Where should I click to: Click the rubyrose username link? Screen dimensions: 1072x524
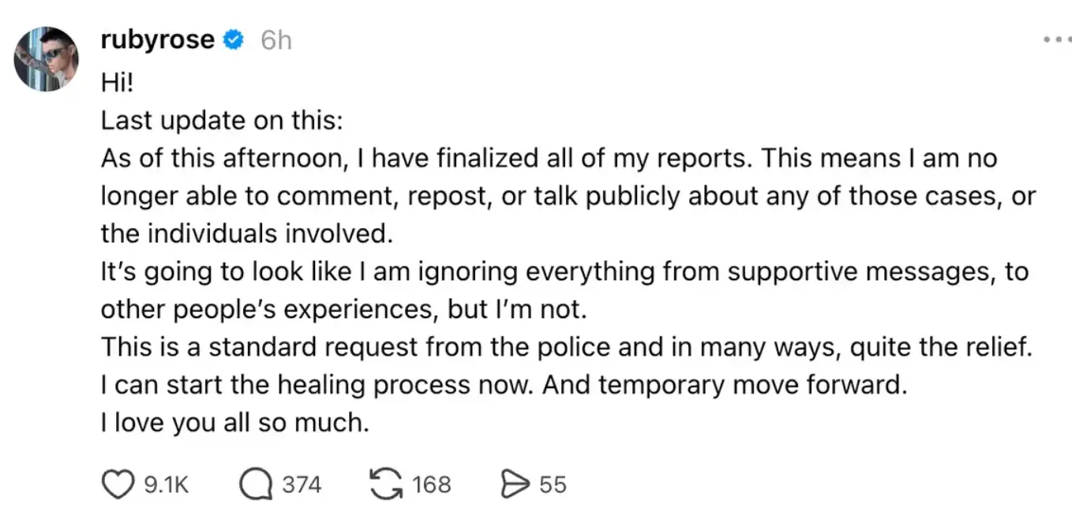[156, 39]
